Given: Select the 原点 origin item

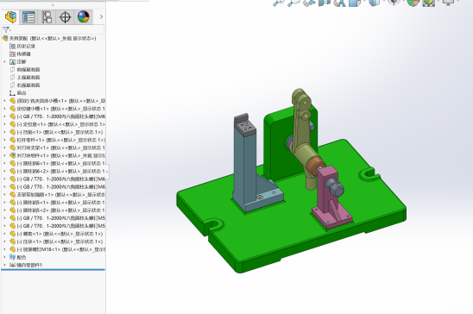Looking at the screenshot, I should (18, 93).
